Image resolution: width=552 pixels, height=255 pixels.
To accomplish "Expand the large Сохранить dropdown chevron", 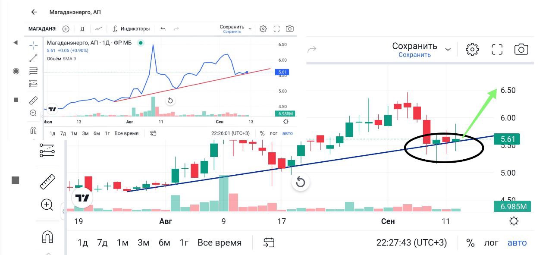I will (448, 49).
